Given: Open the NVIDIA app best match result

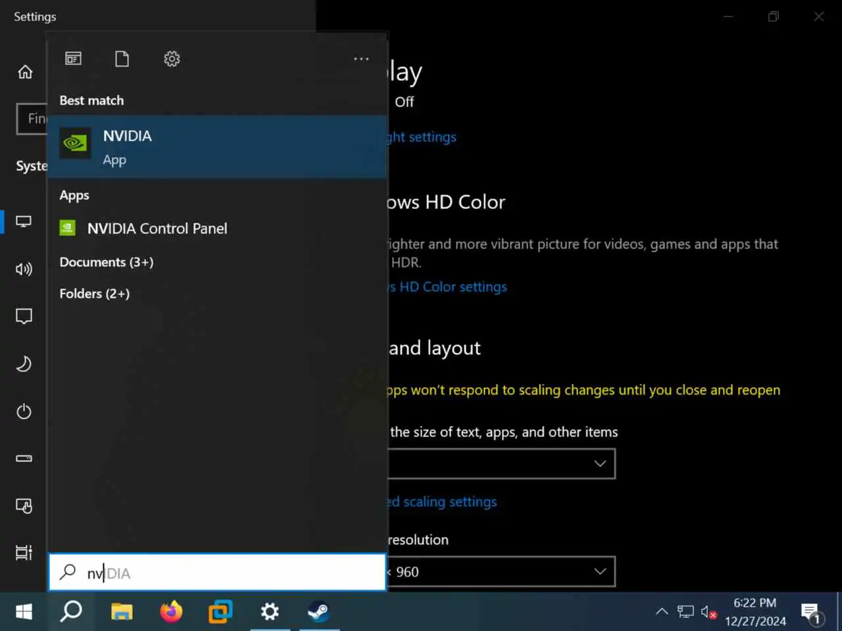Looking at the screenshot, I should tap(217, 147).
